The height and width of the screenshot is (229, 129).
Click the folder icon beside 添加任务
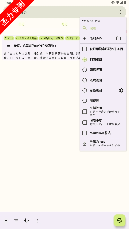[x=119, y=38]
